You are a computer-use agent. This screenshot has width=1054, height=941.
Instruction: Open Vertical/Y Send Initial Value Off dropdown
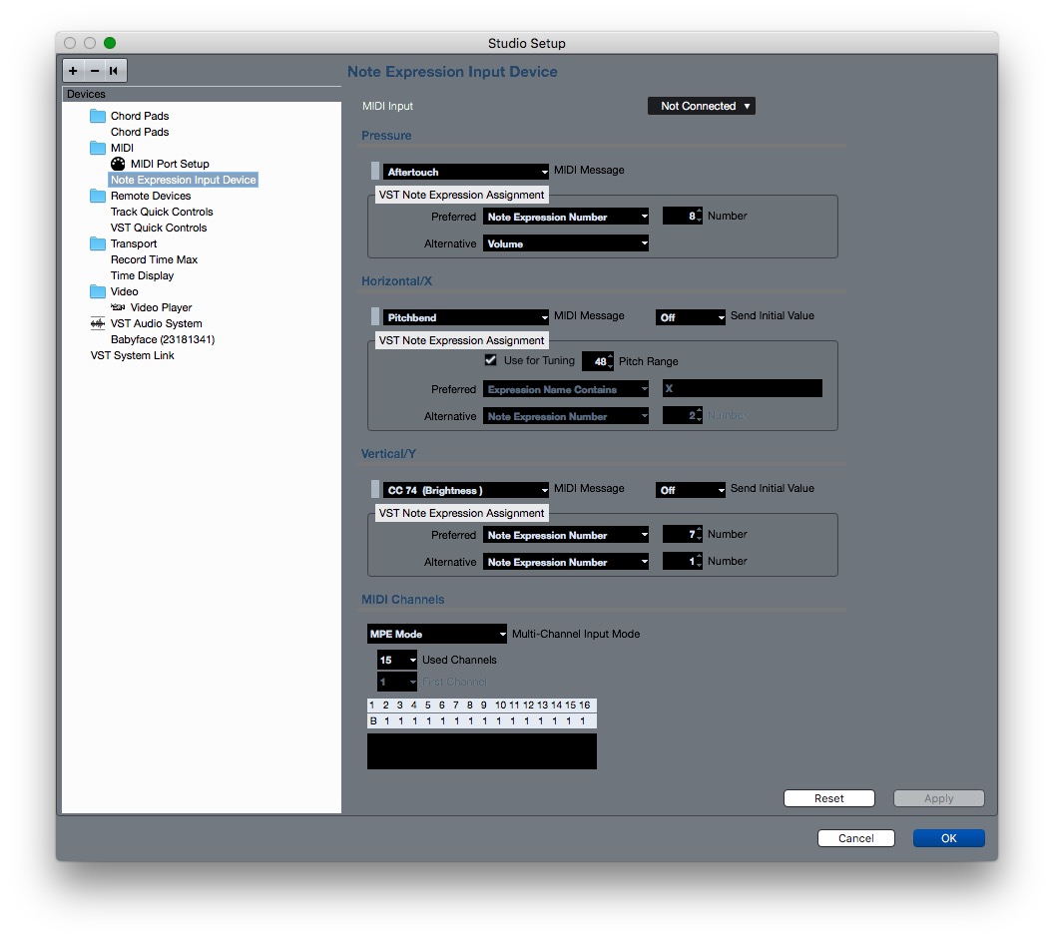[x=691, y=490]
